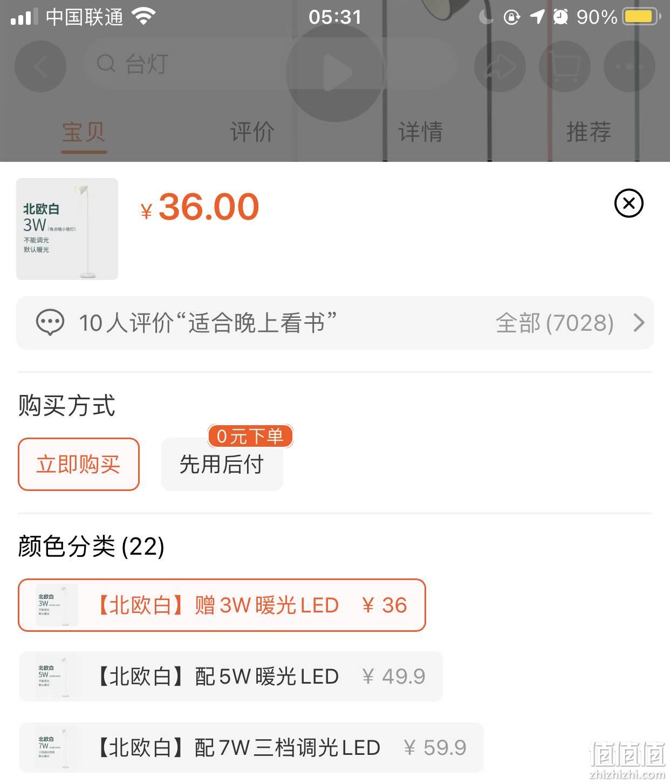This screenshot has width=670, height=784.
Task: Tap the review speech bubble icon
Action: [50, 323]
